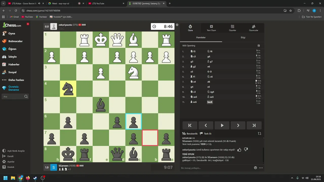Open the browser tab search dropdown arrow
The height and width of the screenshot is (182, 324).
click(x=3, y=4)
